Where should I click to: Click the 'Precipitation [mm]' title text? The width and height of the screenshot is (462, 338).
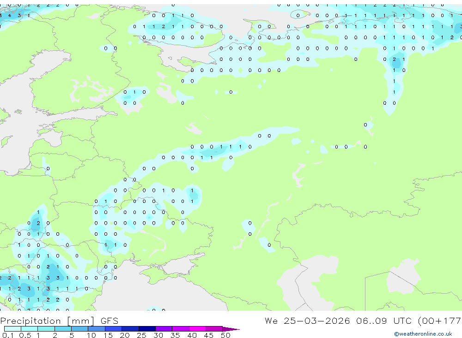click(47, 321)
